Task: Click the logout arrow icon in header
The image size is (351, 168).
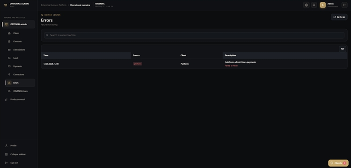Action: point(344,5)
